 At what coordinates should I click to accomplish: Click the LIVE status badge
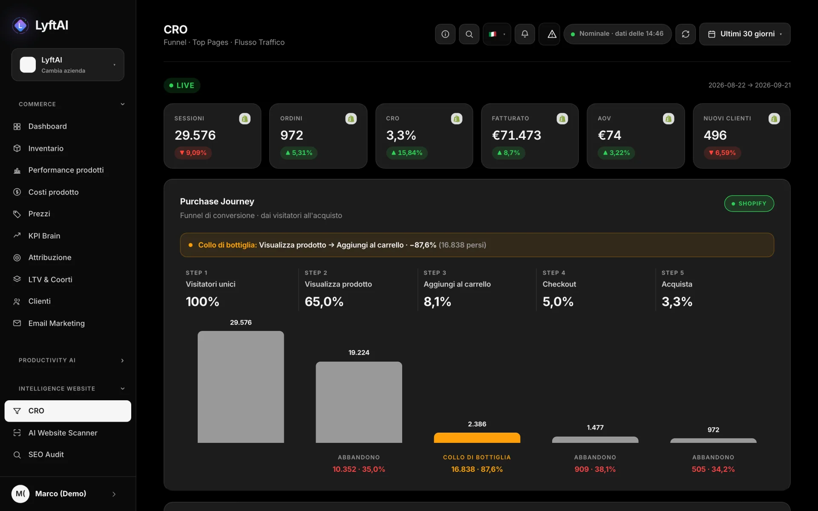point(182,86)
